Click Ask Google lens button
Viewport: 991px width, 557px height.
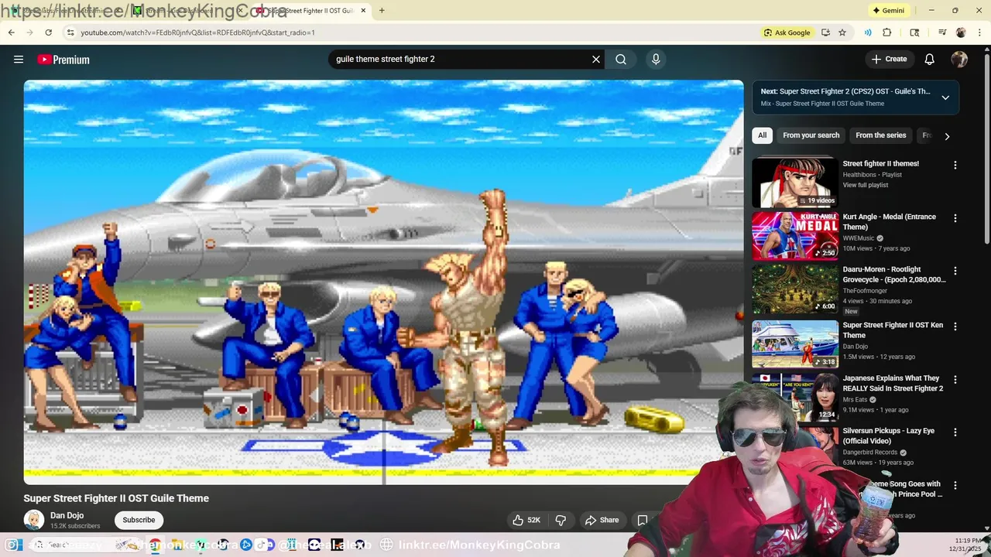point(787,32)
